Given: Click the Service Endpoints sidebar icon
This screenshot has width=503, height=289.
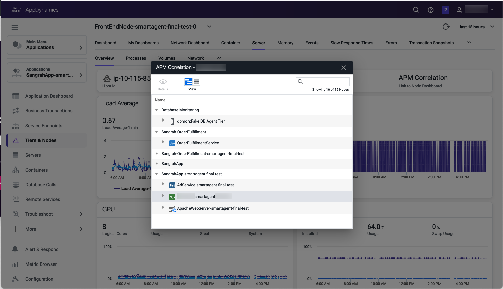Looking at the screenshot, I should (16, 126).
